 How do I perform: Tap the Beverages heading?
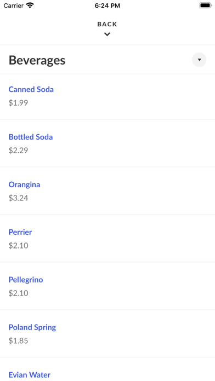37,60
